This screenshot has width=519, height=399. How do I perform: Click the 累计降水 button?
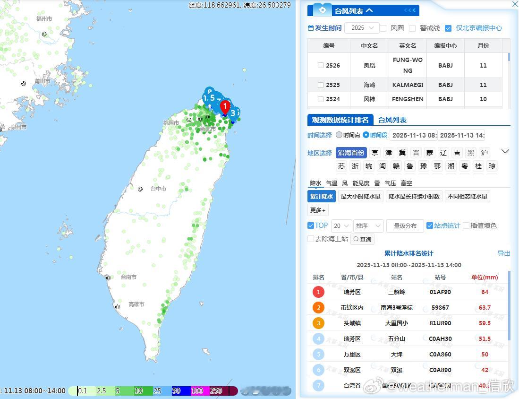322,197
